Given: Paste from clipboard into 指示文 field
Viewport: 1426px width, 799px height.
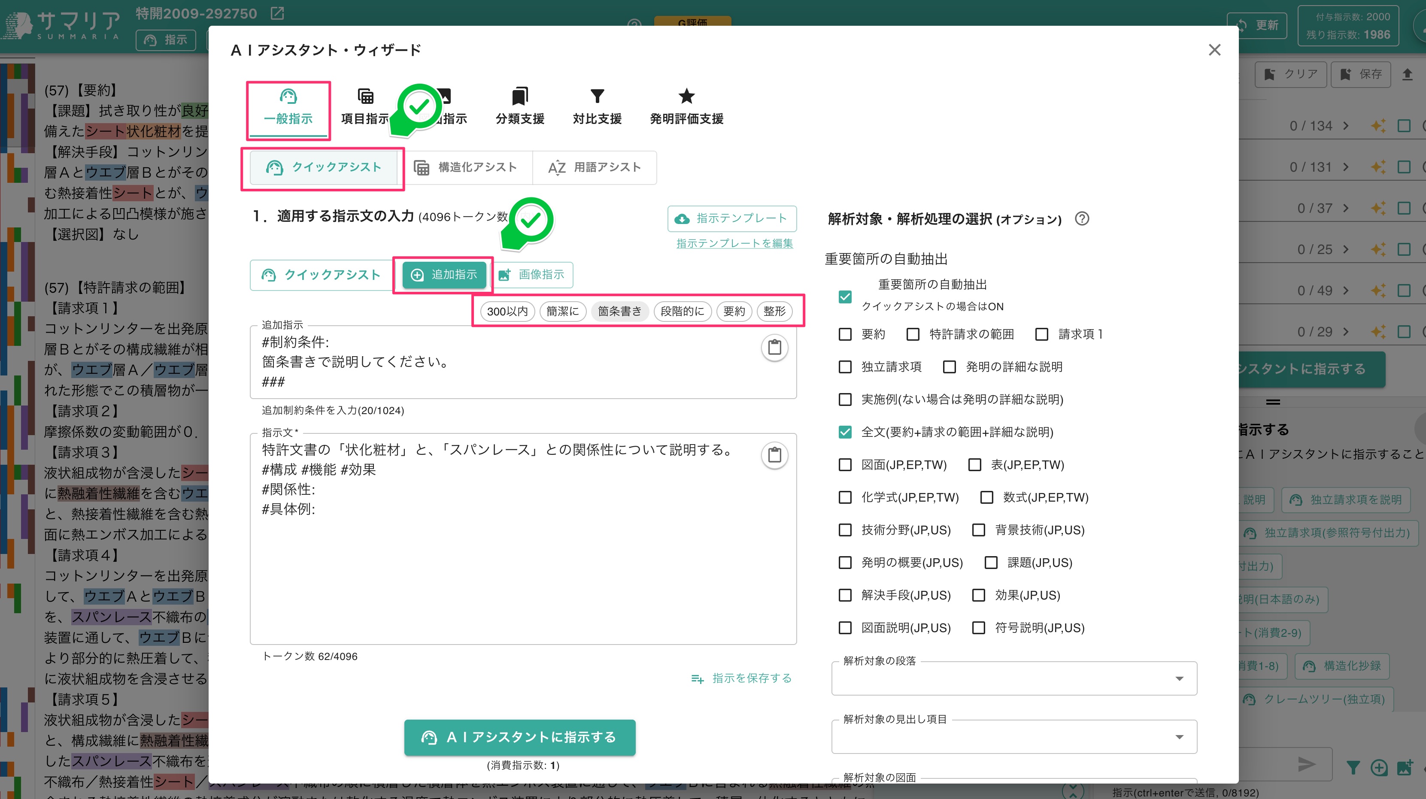Looking at the screenshot, I should pyautogui.click(x=774, y=455).
